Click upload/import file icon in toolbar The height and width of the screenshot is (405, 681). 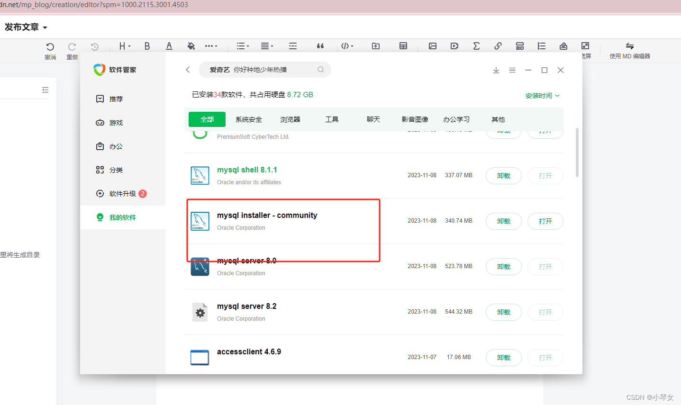[x=376, y=46]
